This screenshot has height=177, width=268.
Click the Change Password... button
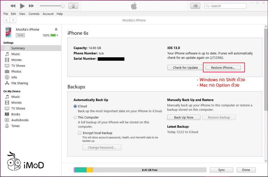102,147
